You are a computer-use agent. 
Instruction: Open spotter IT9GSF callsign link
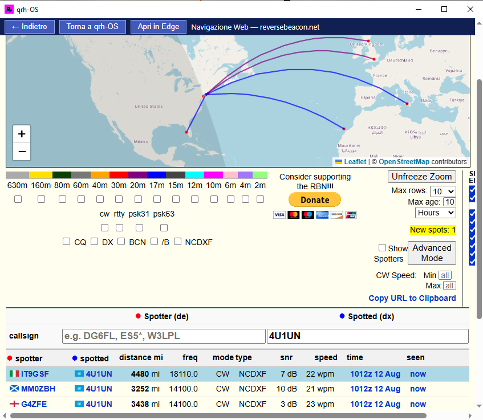tap(35, 374)
